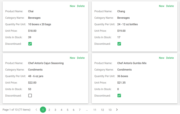This screenshot has height=114, width=180.
Task: Toggle Discontinued for Chef Anton's Gumbo Mix
Action: (x=119, y=96)
